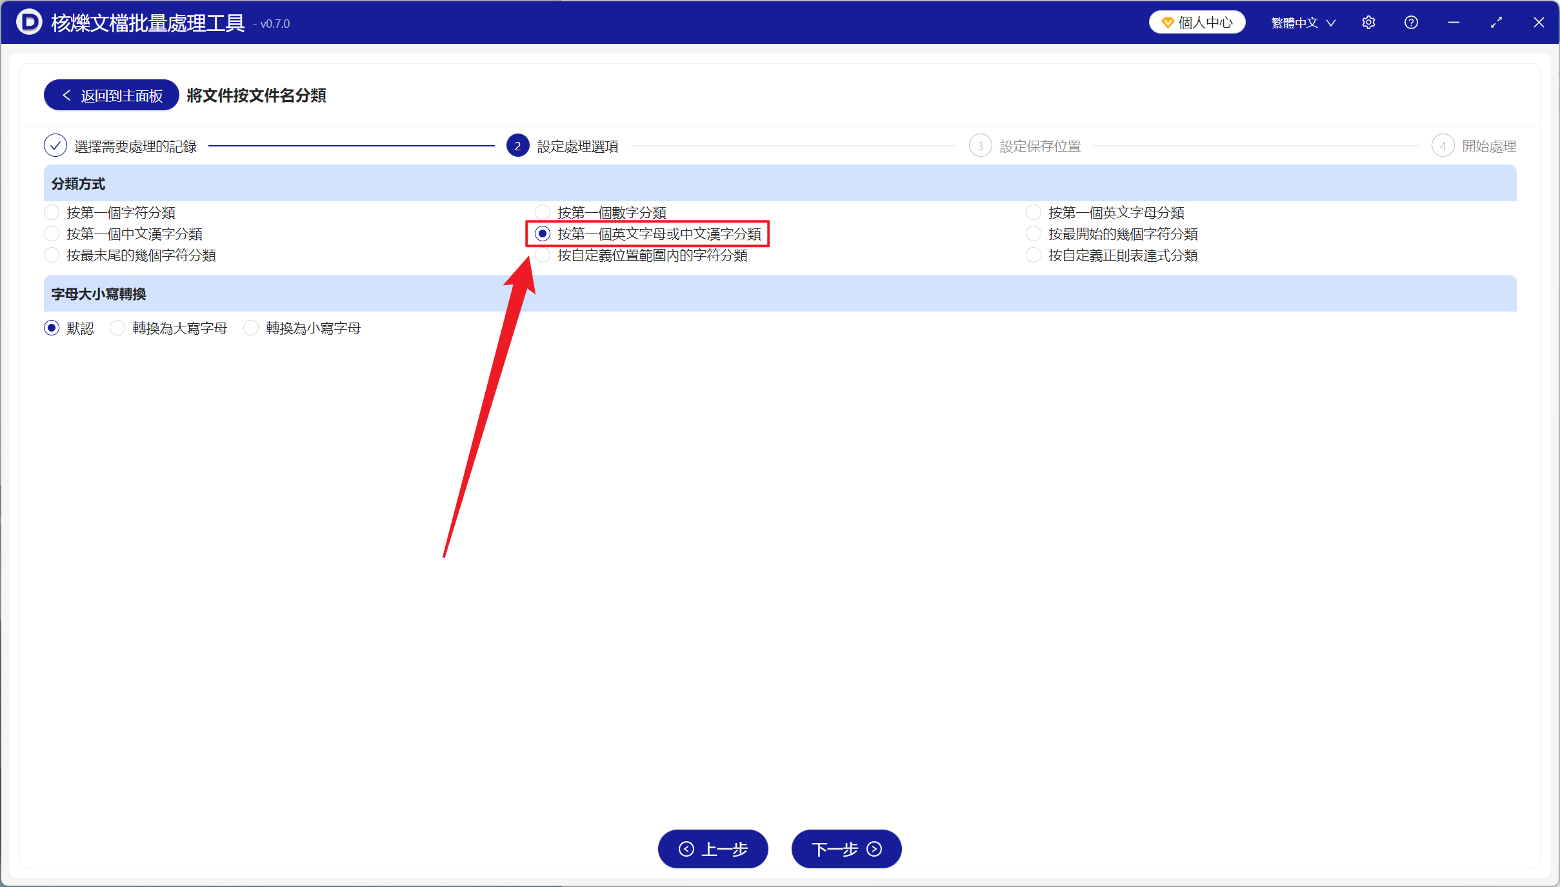Click step 4 開始處理

[1474, 146]
